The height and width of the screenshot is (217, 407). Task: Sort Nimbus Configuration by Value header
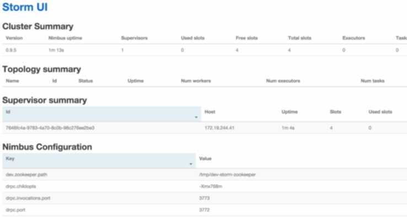click(205, 159)
